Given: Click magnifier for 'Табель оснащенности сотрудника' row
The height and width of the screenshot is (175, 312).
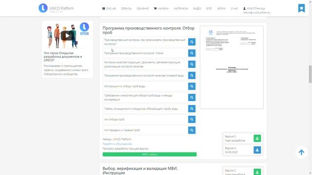Looking at the screenshot, I should (192, 108).
